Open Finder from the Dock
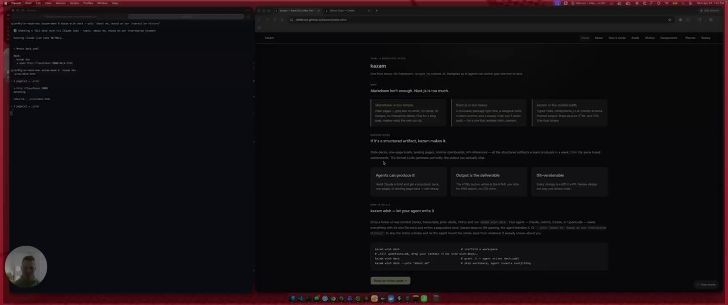This screenshot has height=305, width=728. pos(293,298)
